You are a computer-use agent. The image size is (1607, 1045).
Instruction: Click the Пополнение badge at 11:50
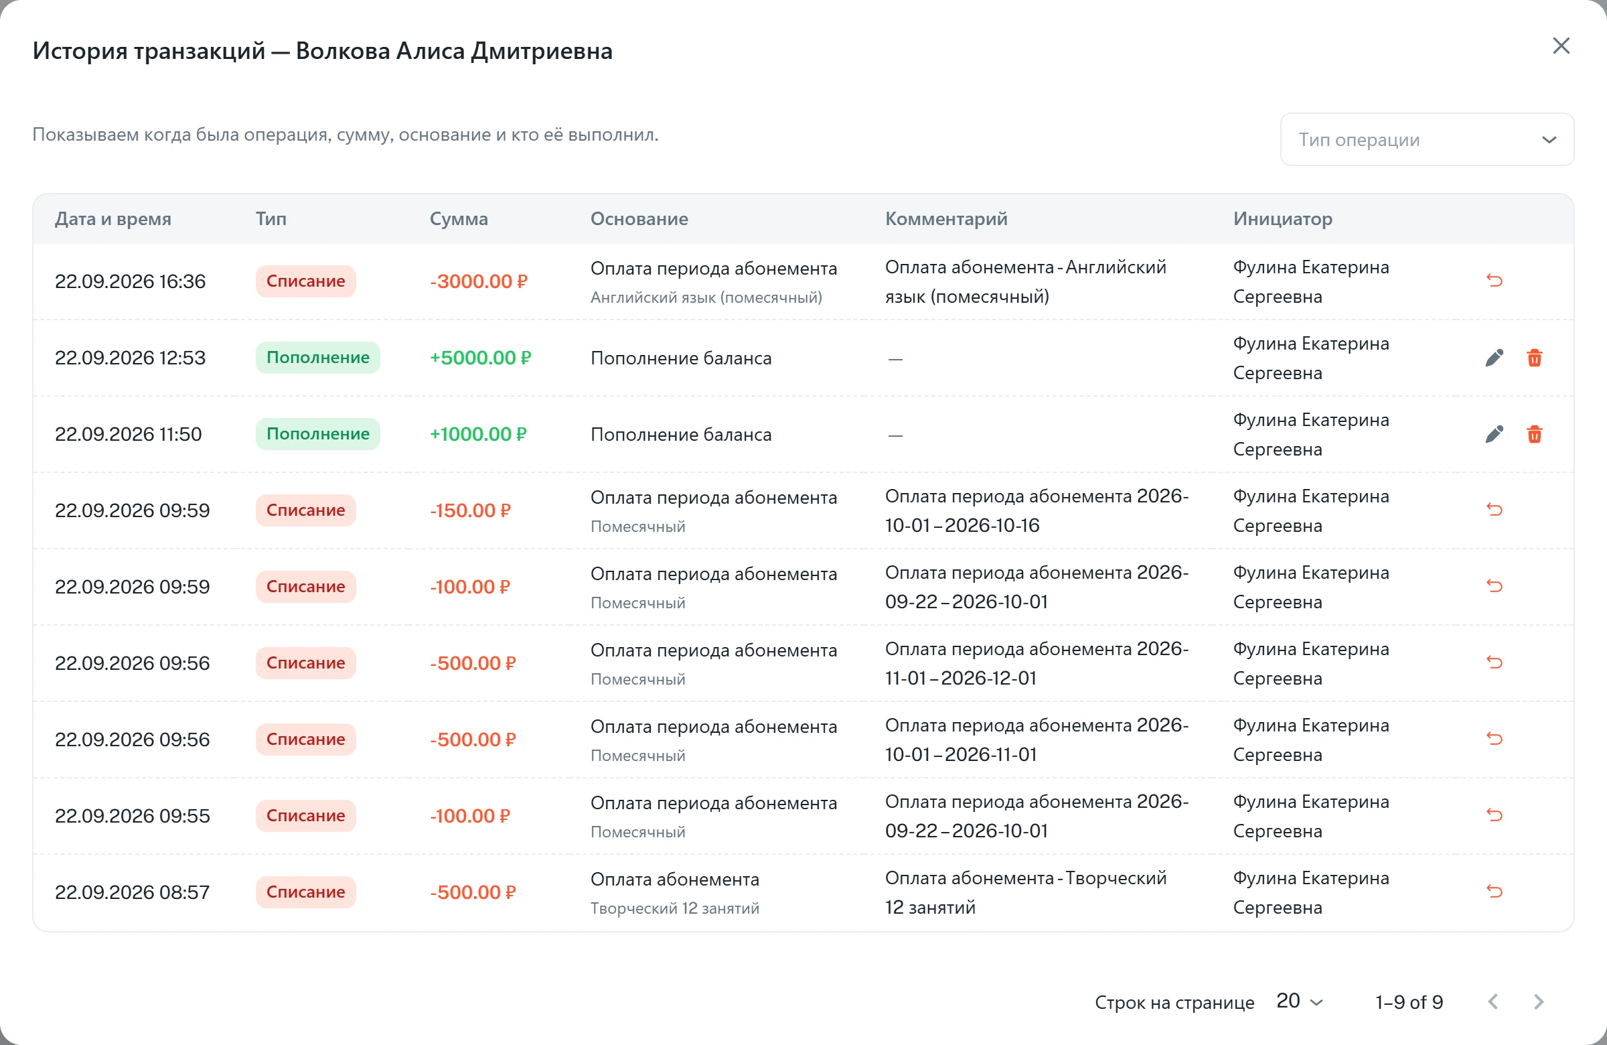coord(317,433)
